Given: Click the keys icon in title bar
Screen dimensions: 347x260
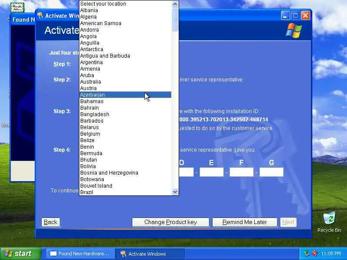Looking at the screenshot, I should 40,15.
